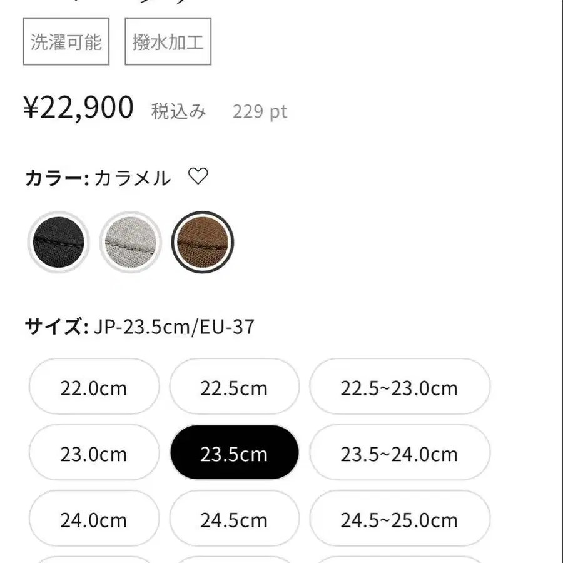This screenshot has width=563, height=563.
Task: Click the 洗濯可能 feature tag
Action: 66,42
